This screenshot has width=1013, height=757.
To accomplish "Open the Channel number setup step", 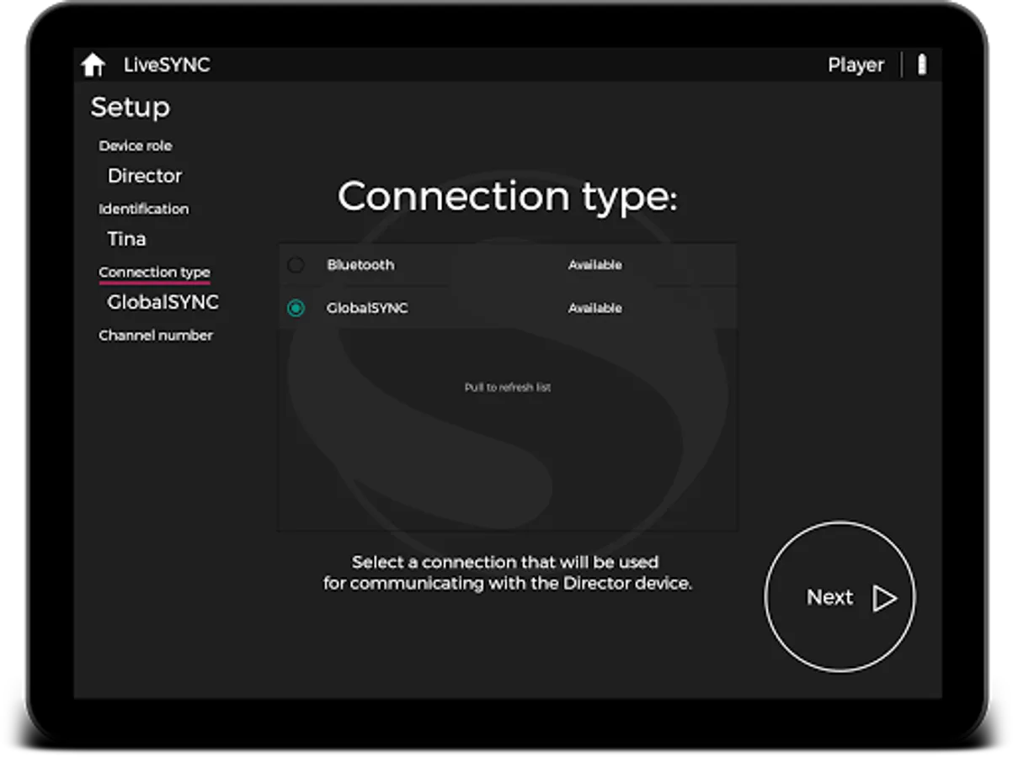I will [x=156, y=335].
